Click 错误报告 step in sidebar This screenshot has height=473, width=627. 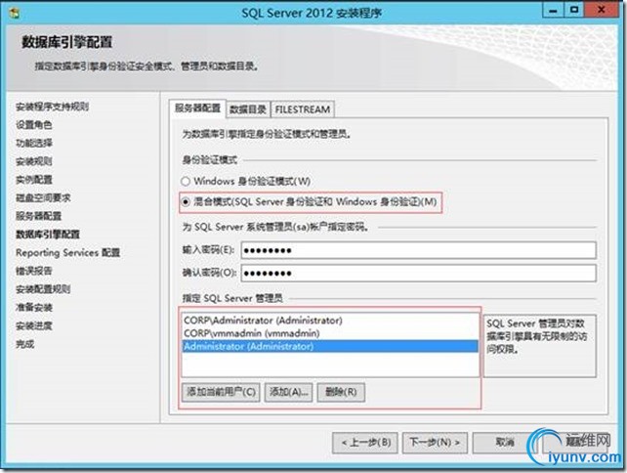point(33,271)
